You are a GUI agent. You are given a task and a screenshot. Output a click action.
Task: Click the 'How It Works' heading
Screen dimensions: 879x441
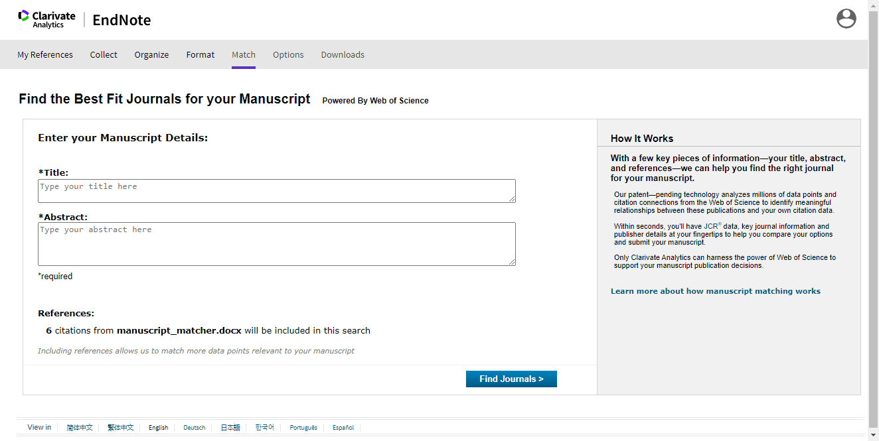[642, 139]
